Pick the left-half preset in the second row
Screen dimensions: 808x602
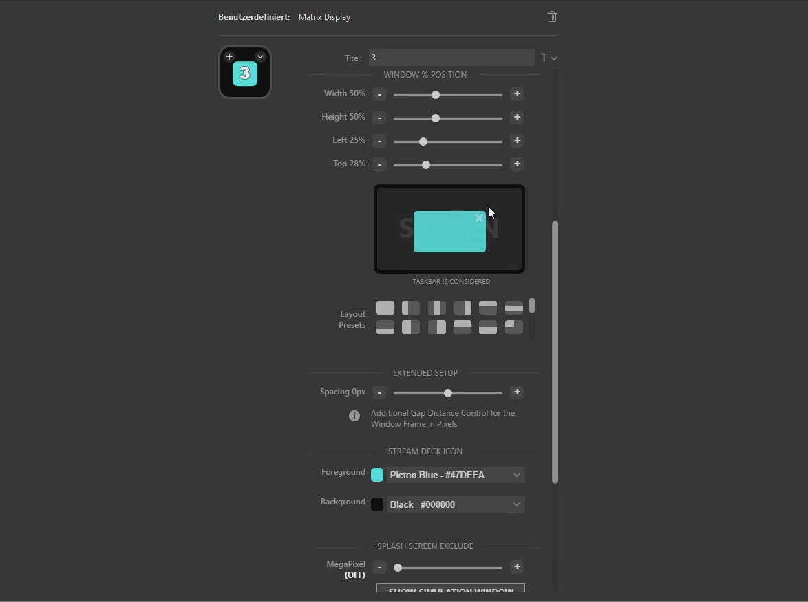click(x=411, y=327)
